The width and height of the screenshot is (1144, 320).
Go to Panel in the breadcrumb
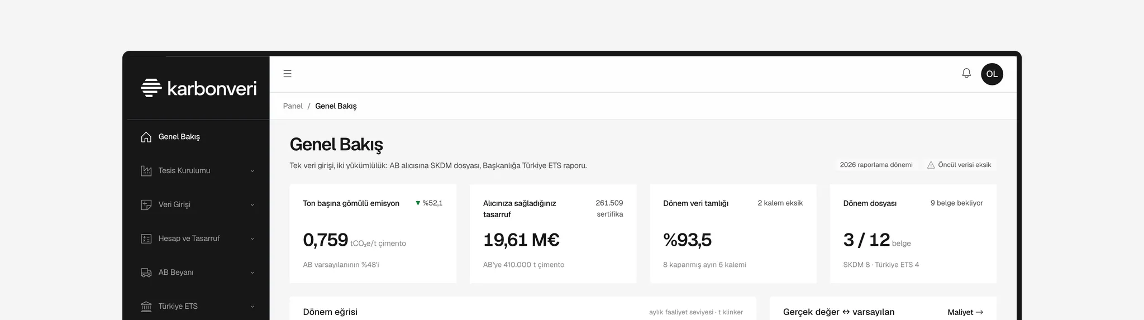pos(293,106)
